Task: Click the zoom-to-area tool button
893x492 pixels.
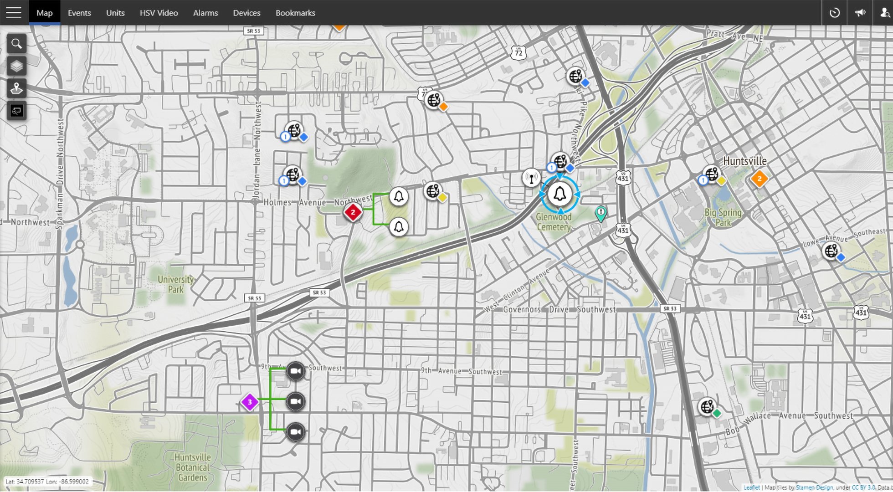Action: point(16,111)
